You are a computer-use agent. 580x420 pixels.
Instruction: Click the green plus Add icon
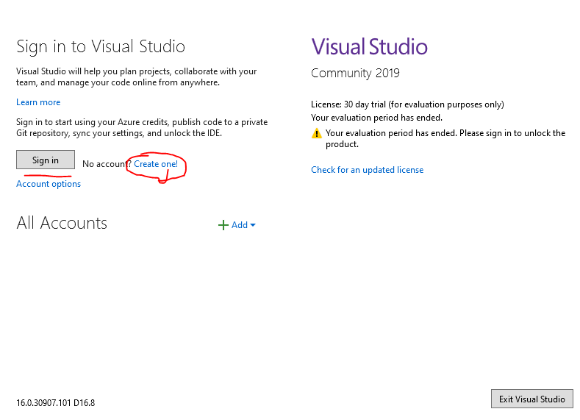click(223, 225)
